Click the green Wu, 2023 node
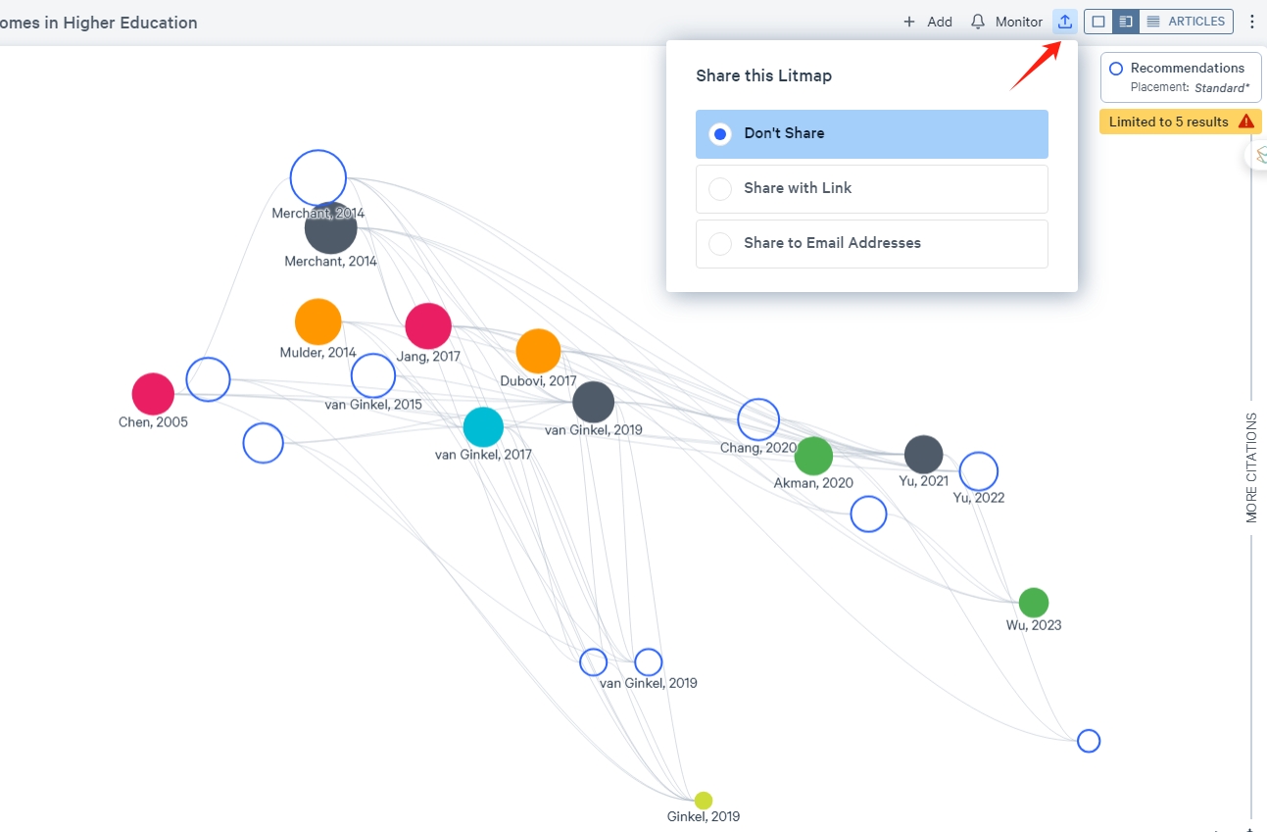This screenshot has height=832, width=1267. tap(1033, 603)
